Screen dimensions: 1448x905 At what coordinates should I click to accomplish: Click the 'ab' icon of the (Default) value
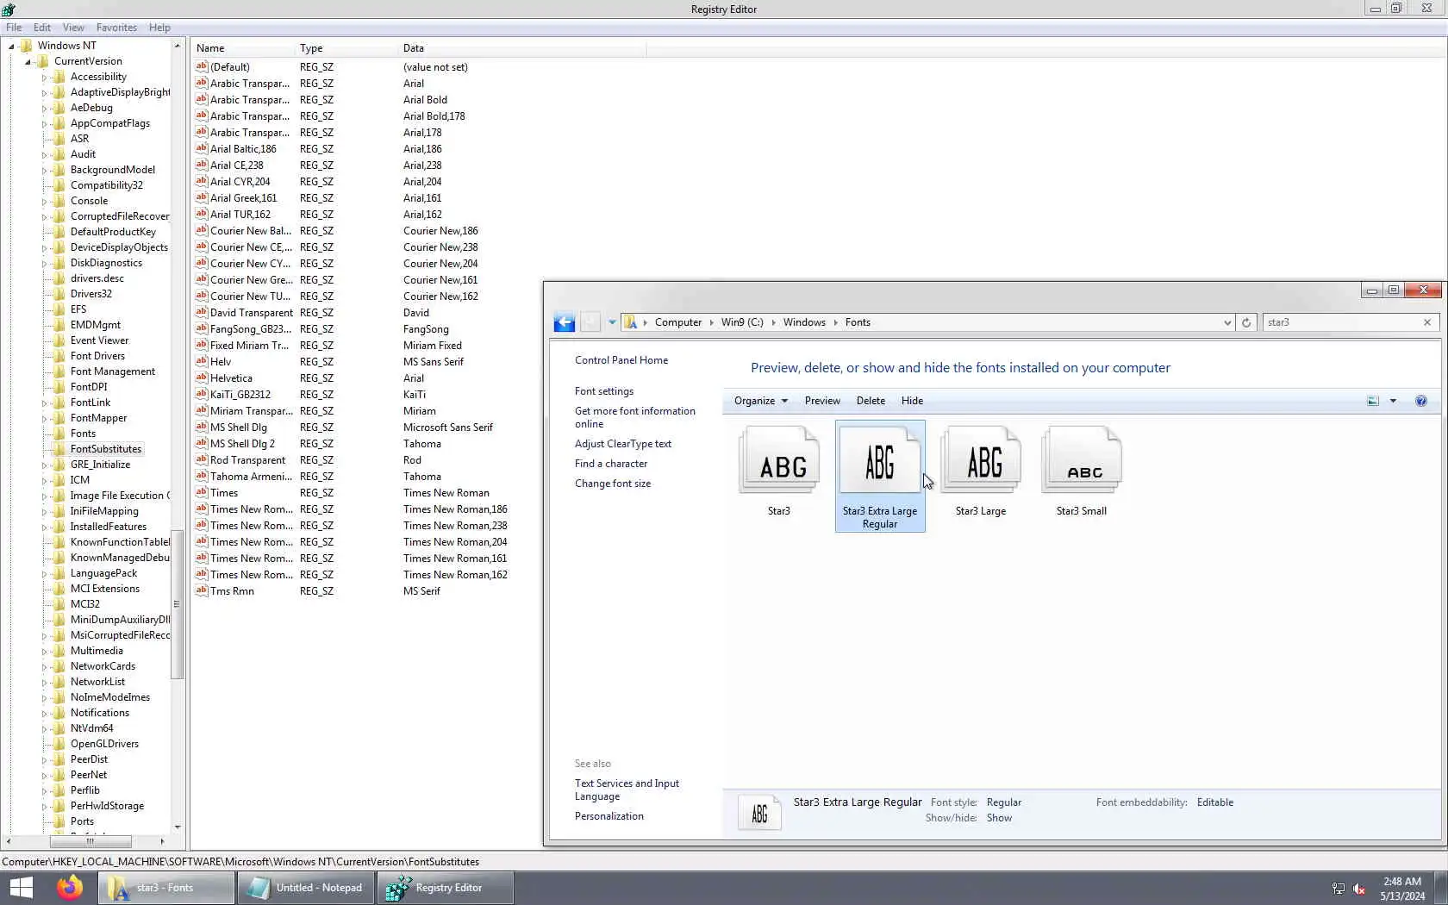click(x=202, y=66)
